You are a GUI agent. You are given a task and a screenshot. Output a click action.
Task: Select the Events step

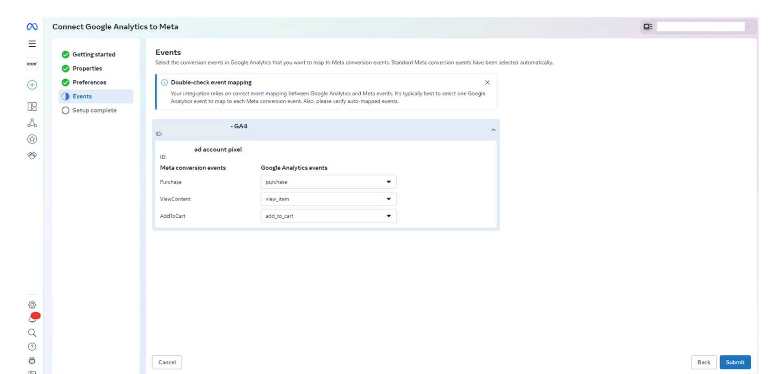point(96,96)
